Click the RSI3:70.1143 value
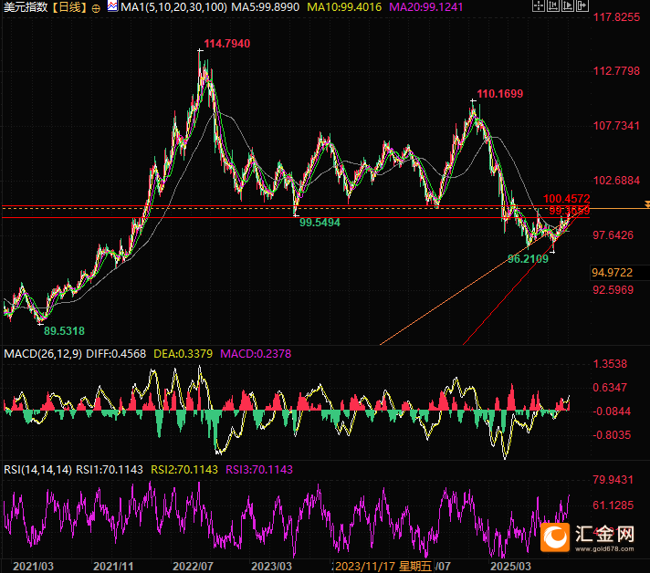The width and height of the screenshot is (650, 573). point(259,469)
